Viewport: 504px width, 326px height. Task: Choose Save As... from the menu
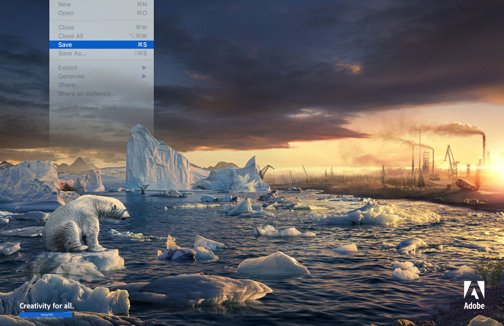tap(72, 53)
